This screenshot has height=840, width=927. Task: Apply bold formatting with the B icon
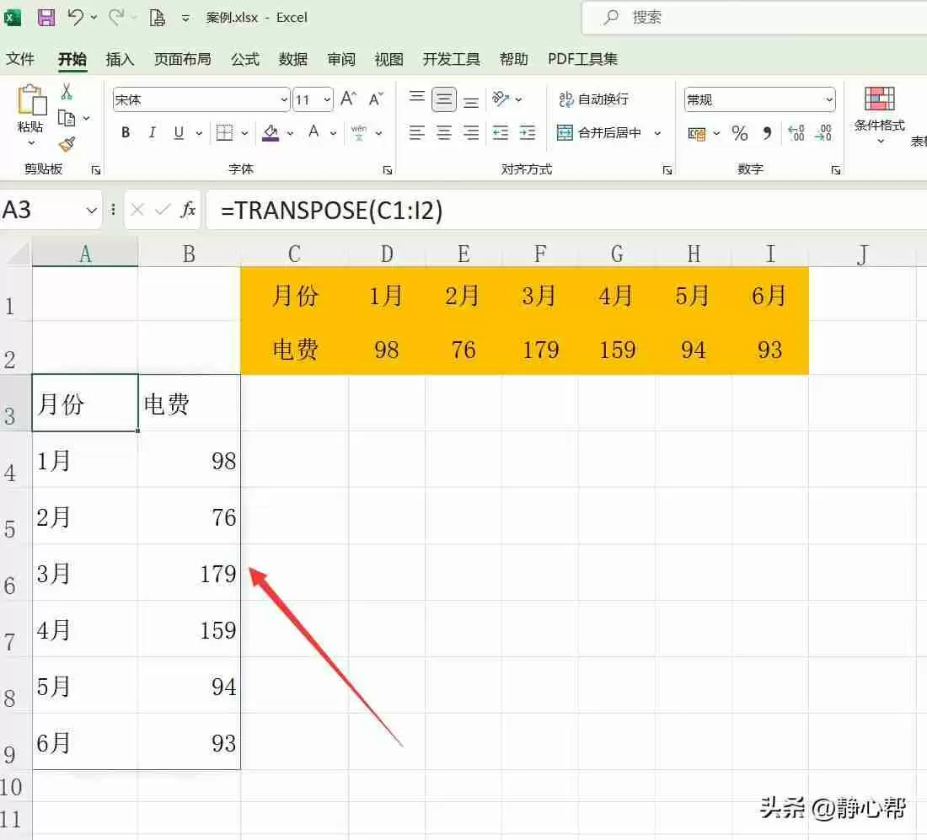125,132
